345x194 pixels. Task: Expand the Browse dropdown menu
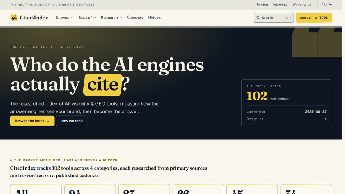[64, 18]
